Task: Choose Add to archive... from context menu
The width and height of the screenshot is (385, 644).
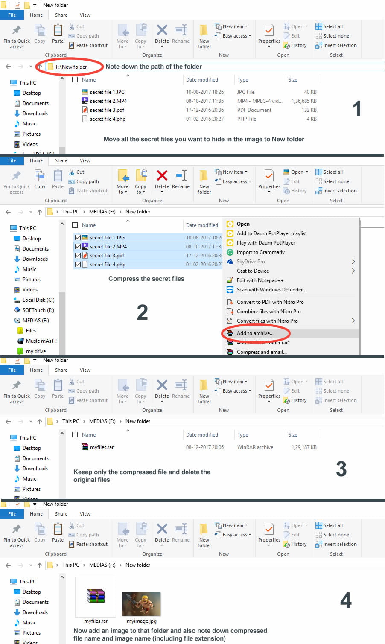Action: coord(255,333)
